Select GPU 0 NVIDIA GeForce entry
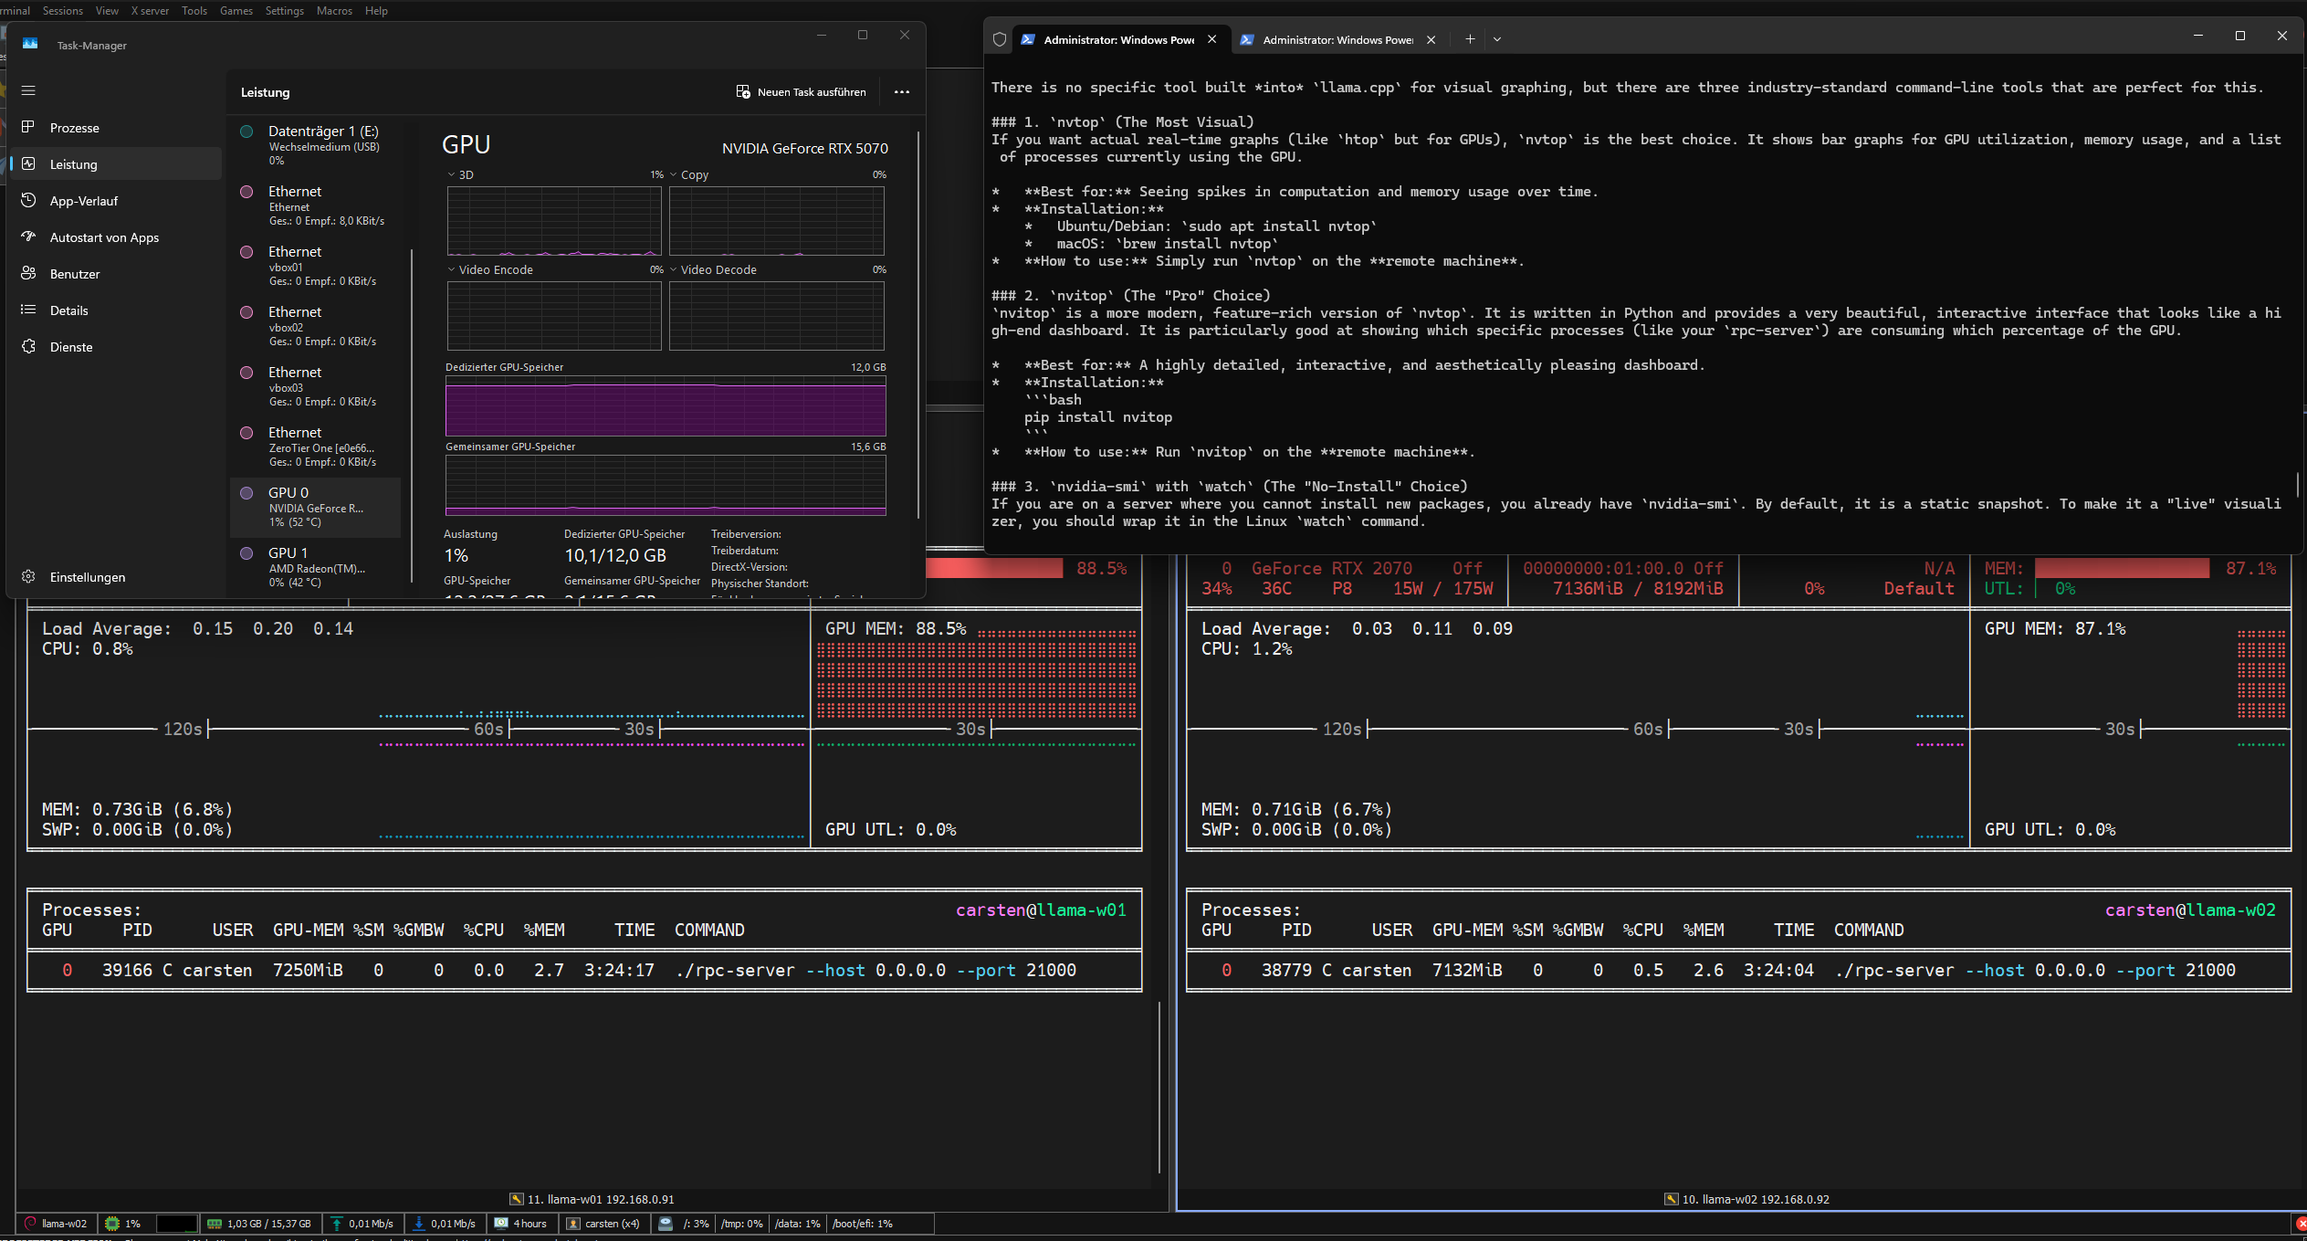The height and width of the screenshot is (1241, 2307). click(x=316, y=507)
